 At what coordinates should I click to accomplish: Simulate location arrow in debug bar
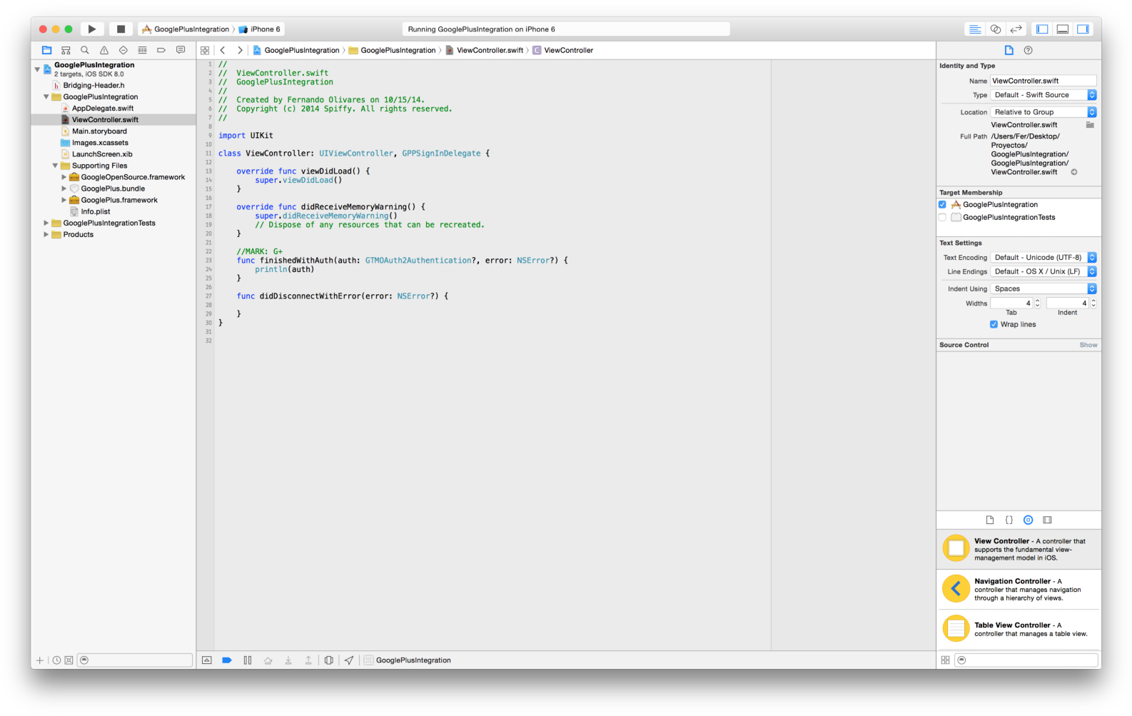[349, 660]
